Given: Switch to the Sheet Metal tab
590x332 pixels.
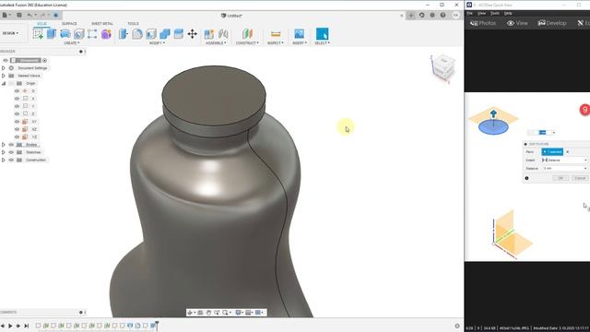Looking at the screenshot, I should (102, 23).
